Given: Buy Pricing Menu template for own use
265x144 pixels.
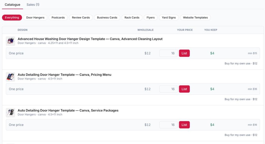Looking at the screenshot, I should click(241, 99).
